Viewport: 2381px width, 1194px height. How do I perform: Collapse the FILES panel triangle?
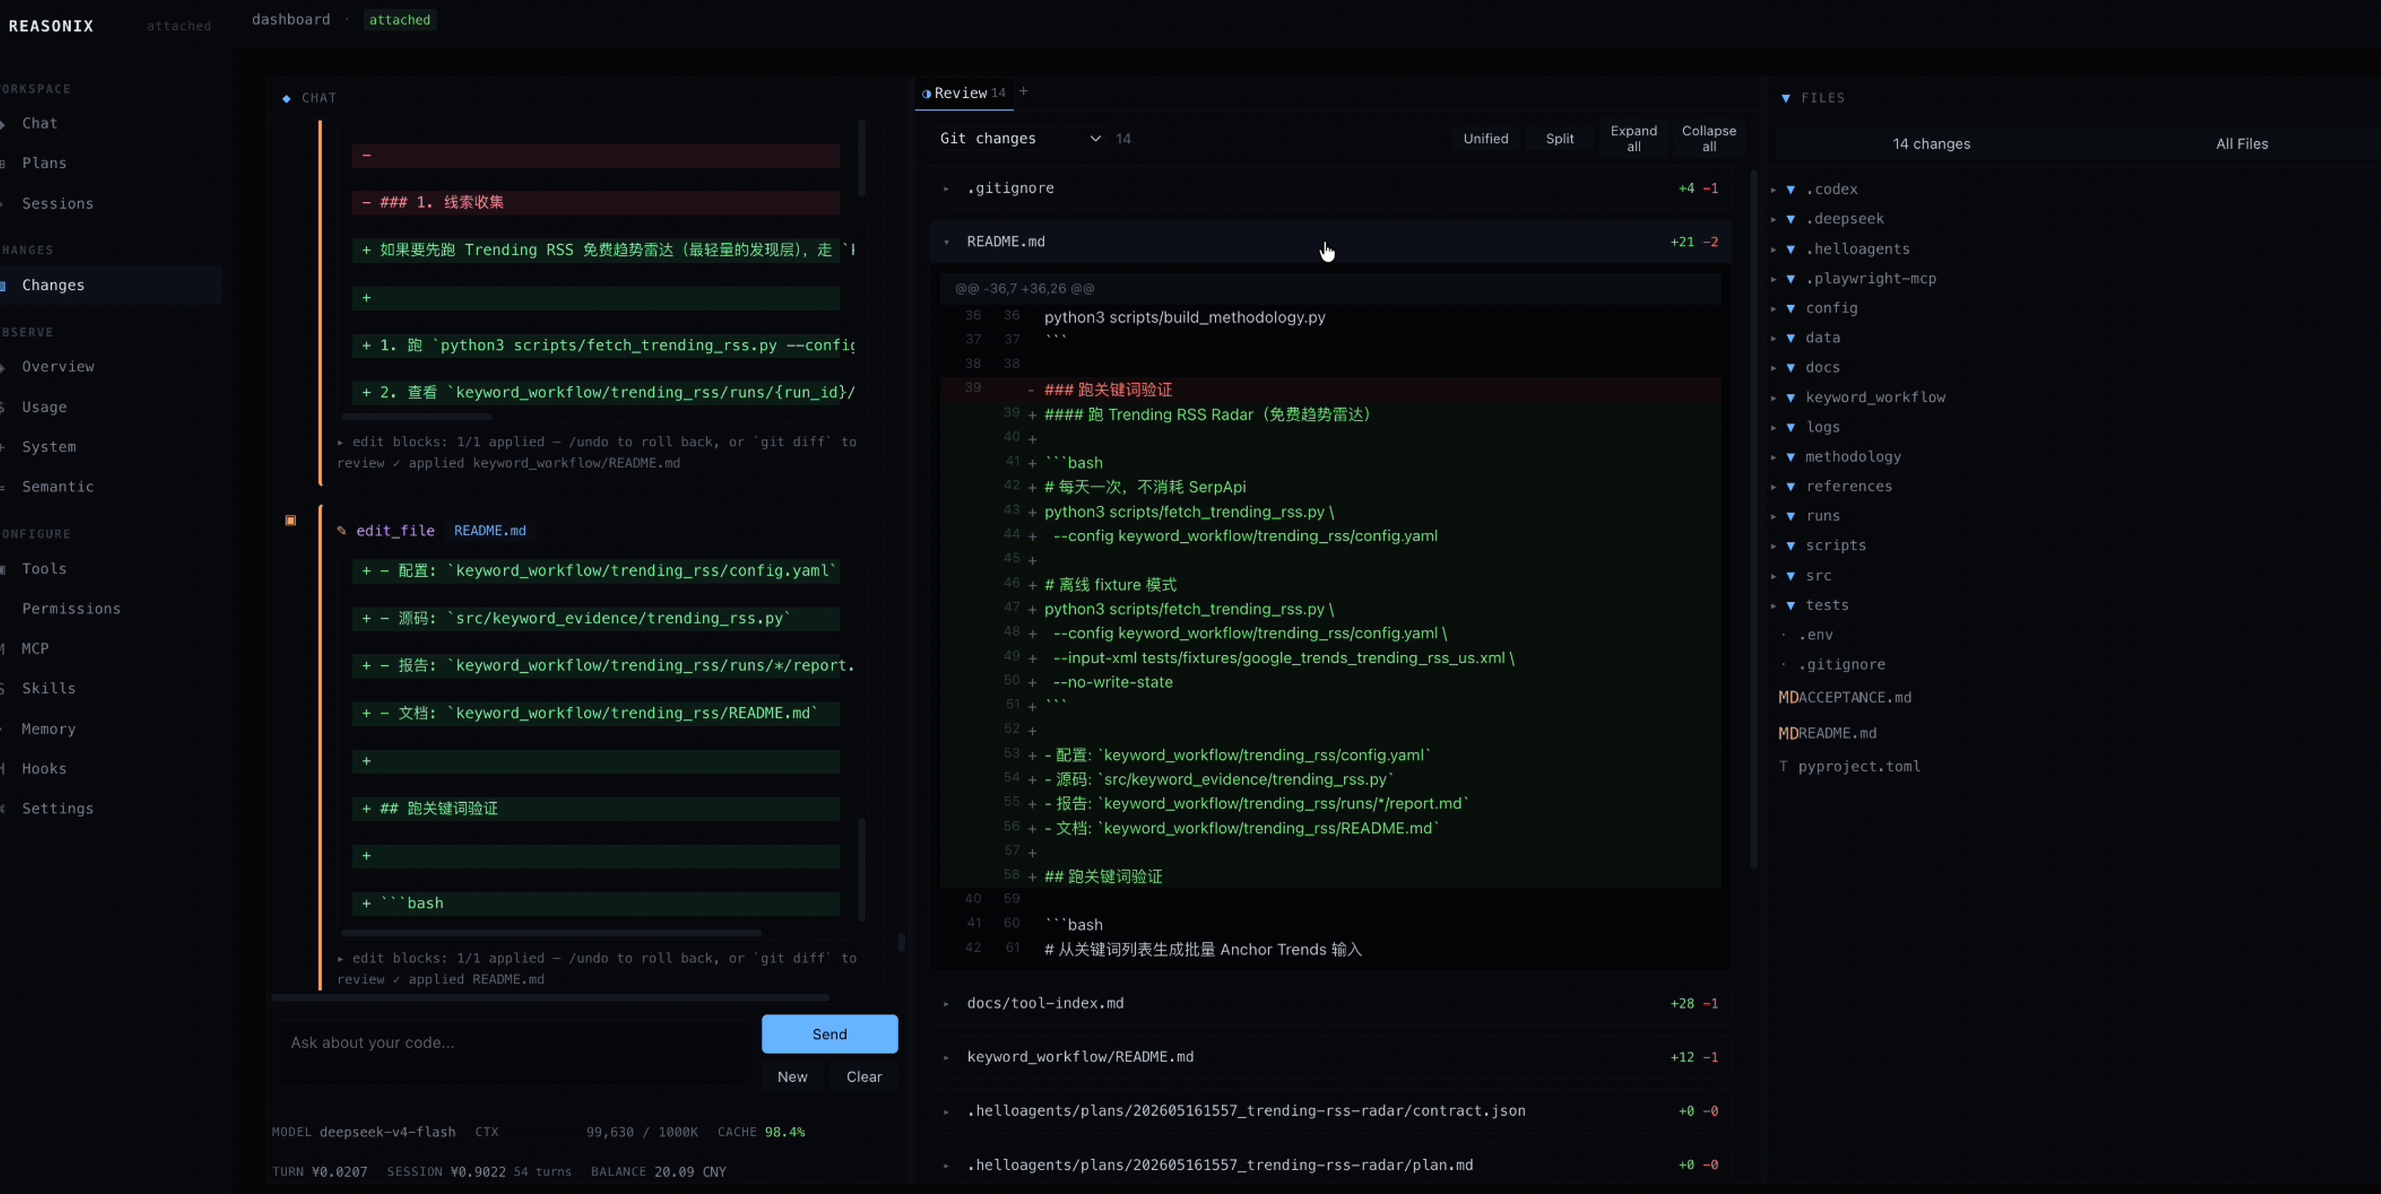tap(1785, 98)
